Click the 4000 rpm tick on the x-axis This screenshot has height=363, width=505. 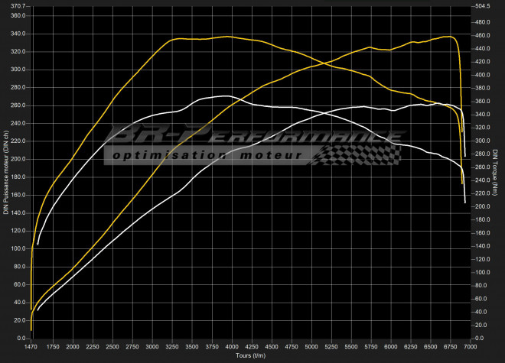[231, 348]
